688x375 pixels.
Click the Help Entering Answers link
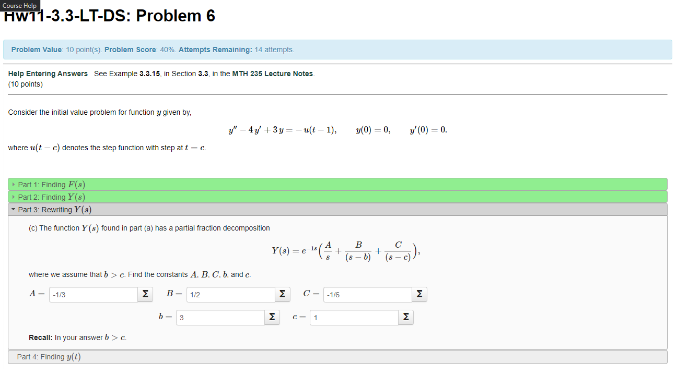tap(48, 74)
